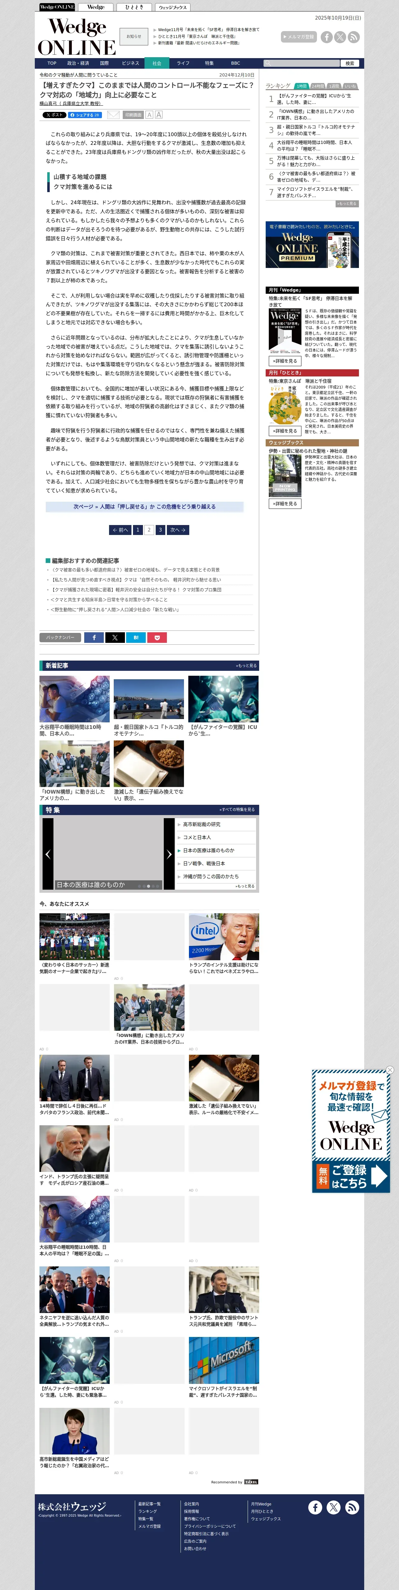Open the ライフ navigation menu
Screen dimensions: 399x1590
(x=183, y=63)
